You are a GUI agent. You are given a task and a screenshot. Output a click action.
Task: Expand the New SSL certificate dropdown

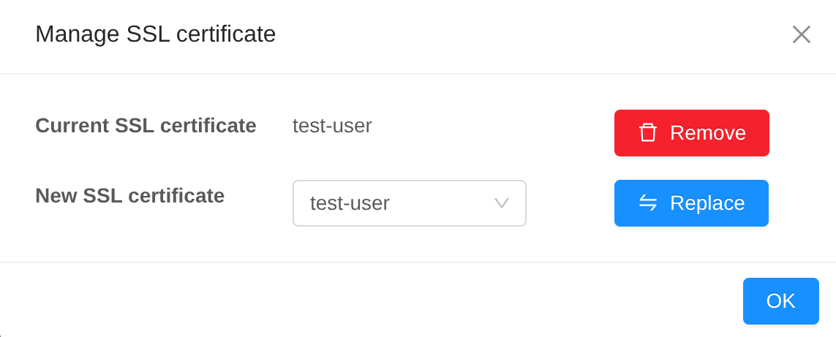click(409, 203)
